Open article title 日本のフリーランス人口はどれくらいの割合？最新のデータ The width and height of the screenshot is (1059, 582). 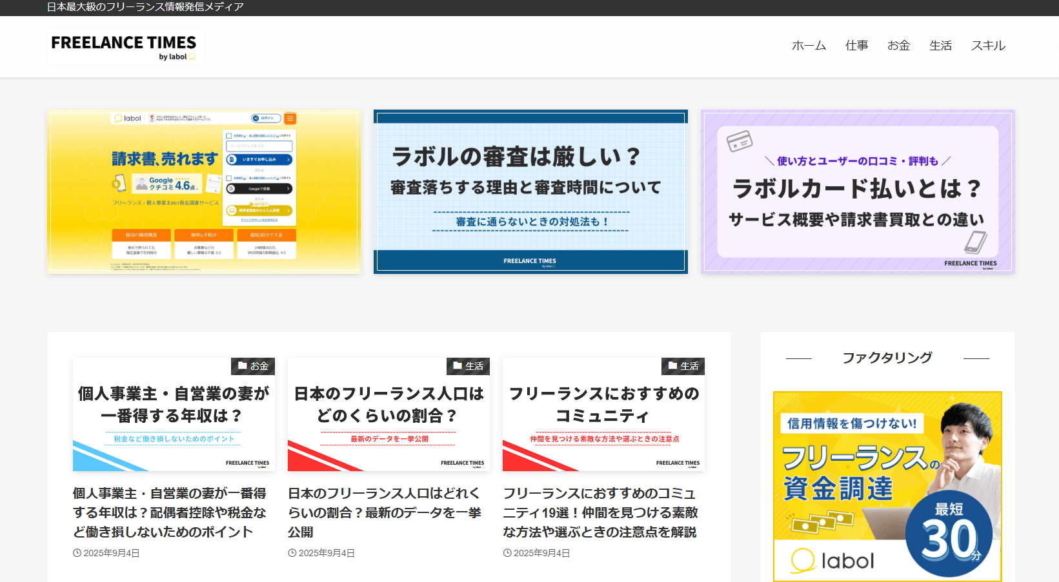point(385,512)
